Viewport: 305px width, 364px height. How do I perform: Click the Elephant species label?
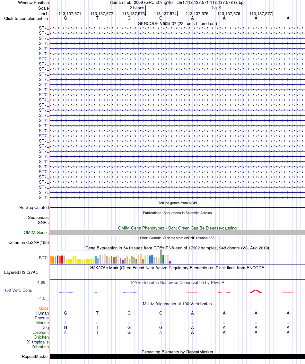tap(41, 333)
